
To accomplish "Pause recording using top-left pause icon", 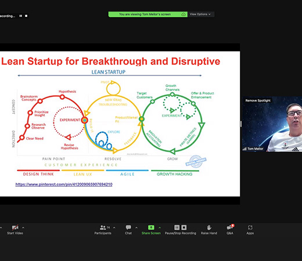I will pos(20,16).
